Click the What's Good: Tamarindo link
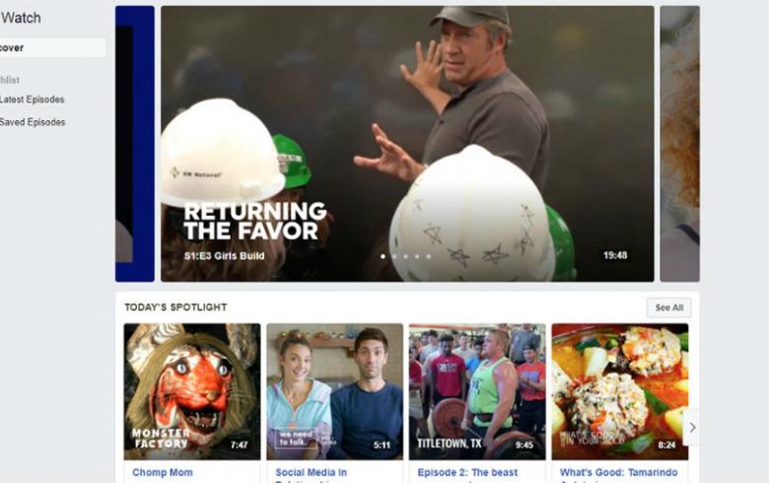Image resolution: width=769 pixels, height=483 pixels. [x=618, y=472]
